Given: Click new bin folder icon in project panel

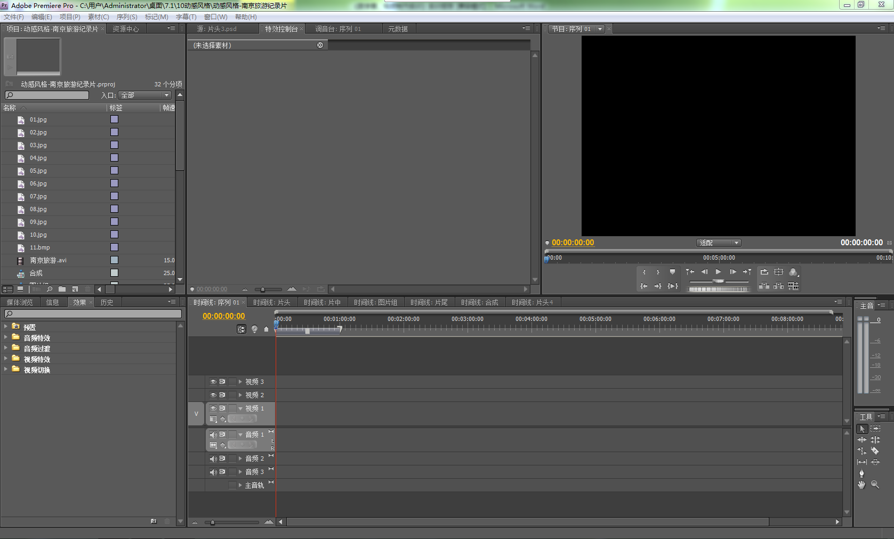Looking at the screenshot, I should click(62, 289).
